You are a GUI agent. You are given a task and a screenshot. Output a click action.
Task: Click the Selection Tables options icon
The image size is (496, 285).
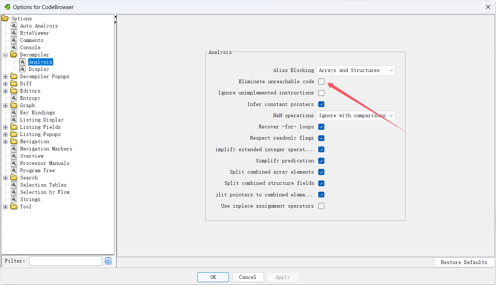(14, 185)
